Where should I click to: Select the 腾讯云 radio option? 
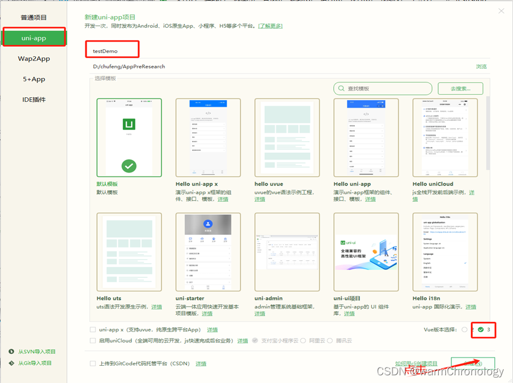[x=330, y=340]
